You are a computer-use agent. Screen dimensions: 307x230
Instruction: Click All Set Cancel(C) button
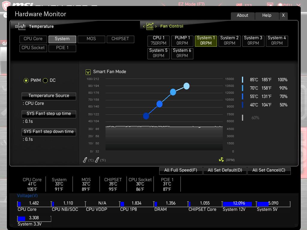(269, 170)
